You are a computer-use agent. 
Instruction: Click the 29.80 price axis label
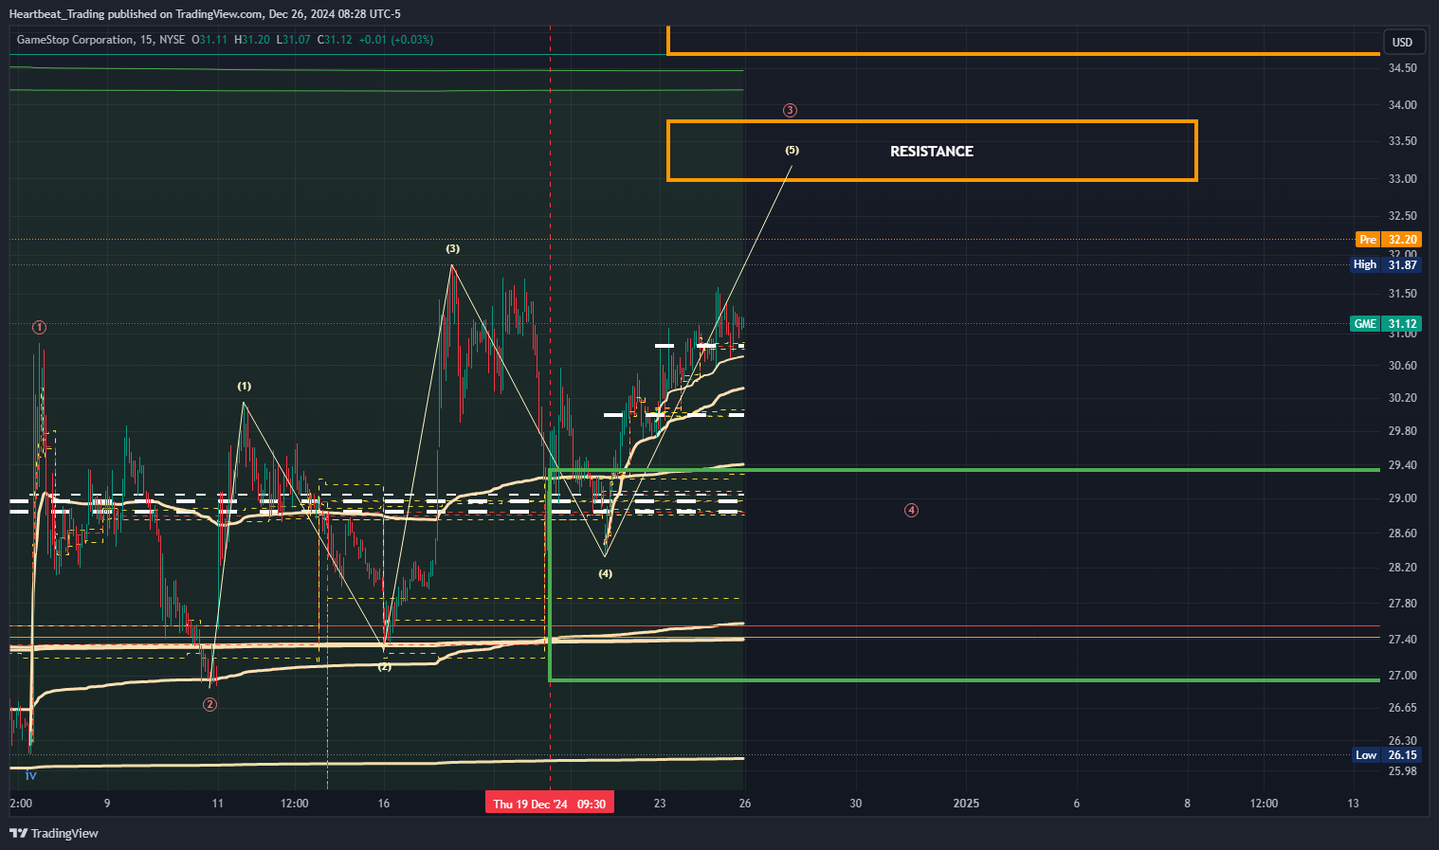tap(1403, 431)
